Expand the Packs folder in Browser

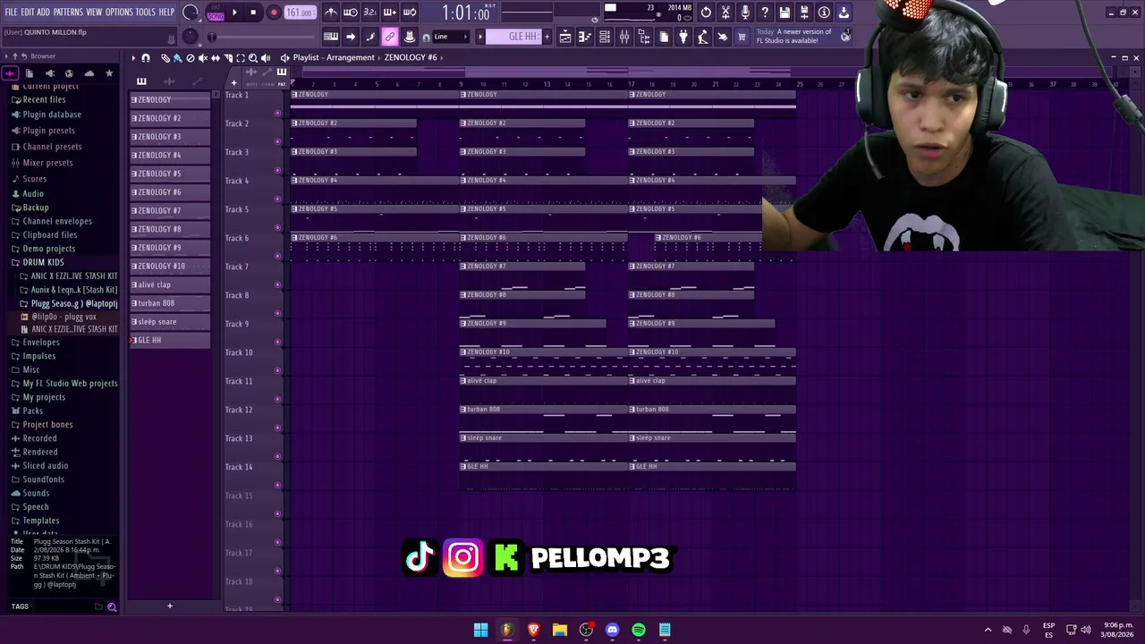point(32,411)
